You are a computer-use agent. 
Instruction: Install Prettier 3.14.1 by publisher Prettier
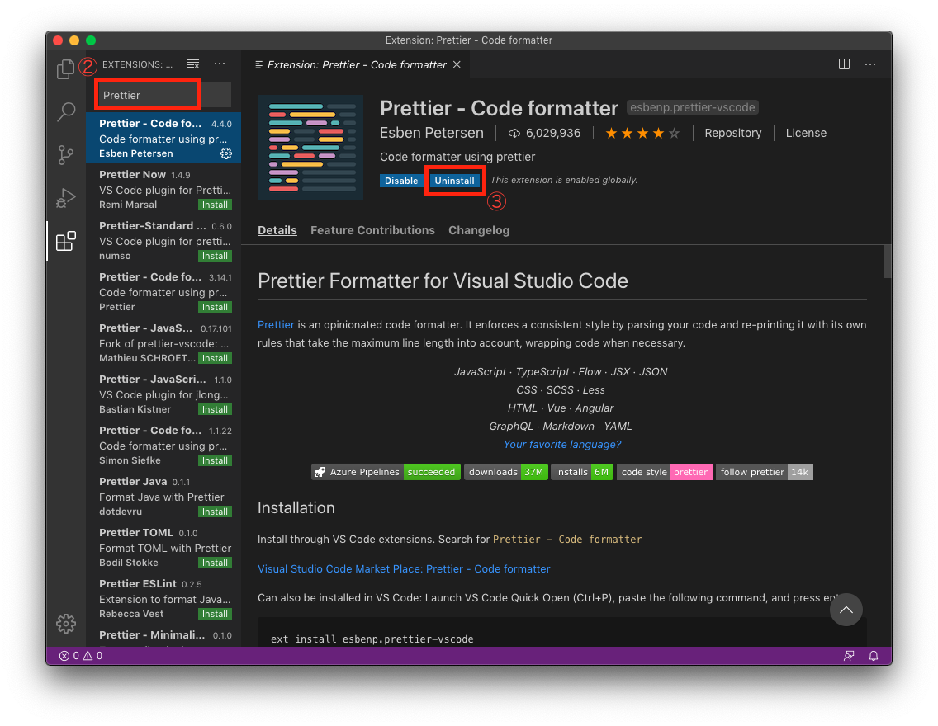pyautogui.click(x=215, y=307)
